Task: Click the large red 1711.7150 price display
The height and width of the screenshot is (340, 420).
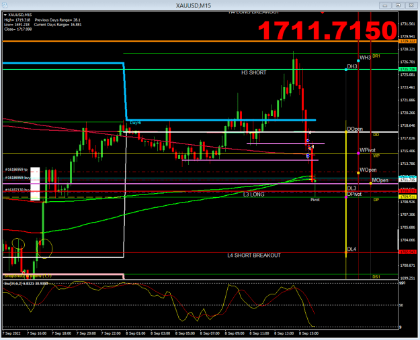Action: click(x=327, y=31)
